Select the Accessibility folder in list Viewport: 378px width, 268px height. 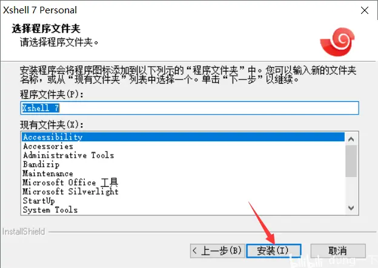point(183,137)
